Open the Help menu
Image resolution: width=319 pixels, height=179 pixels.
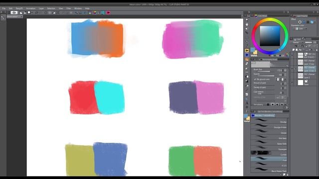pyautogui.click(x=87, y=8)
